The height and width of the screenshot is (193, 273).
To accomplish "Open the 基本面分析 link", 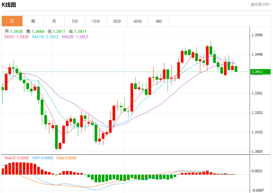I will point(260,4).
